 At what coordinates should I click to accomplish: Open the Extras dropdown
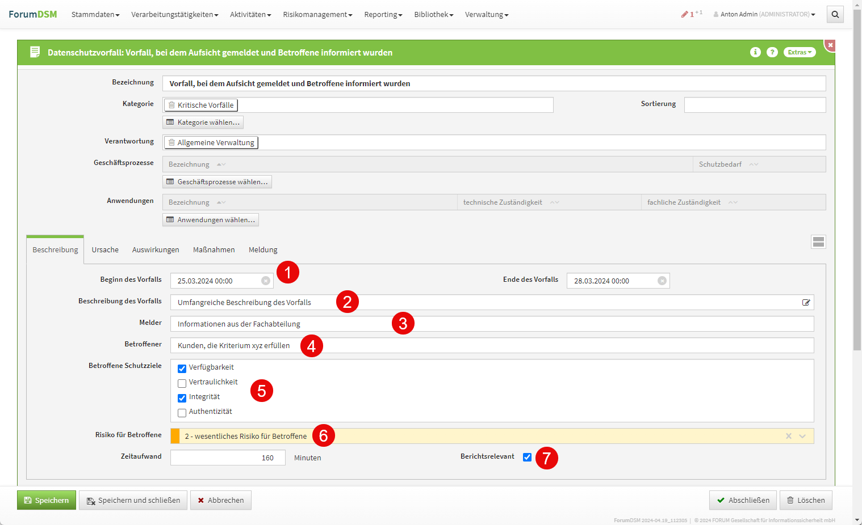[800, 52]
